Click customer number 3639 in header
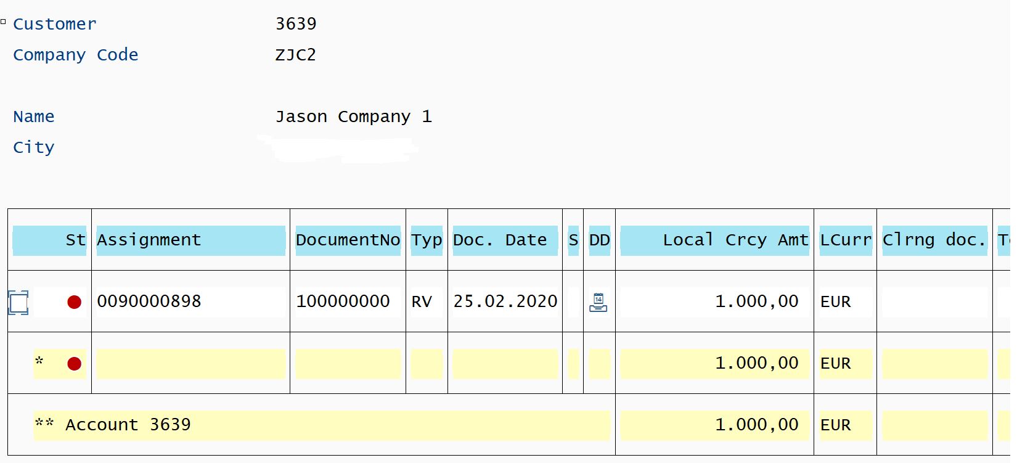1017x463 pixels. tap(296, 24)
